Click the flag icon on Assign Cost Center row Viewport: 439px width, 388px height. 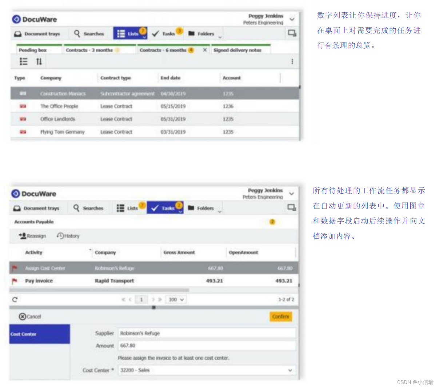tap(15, 268)
